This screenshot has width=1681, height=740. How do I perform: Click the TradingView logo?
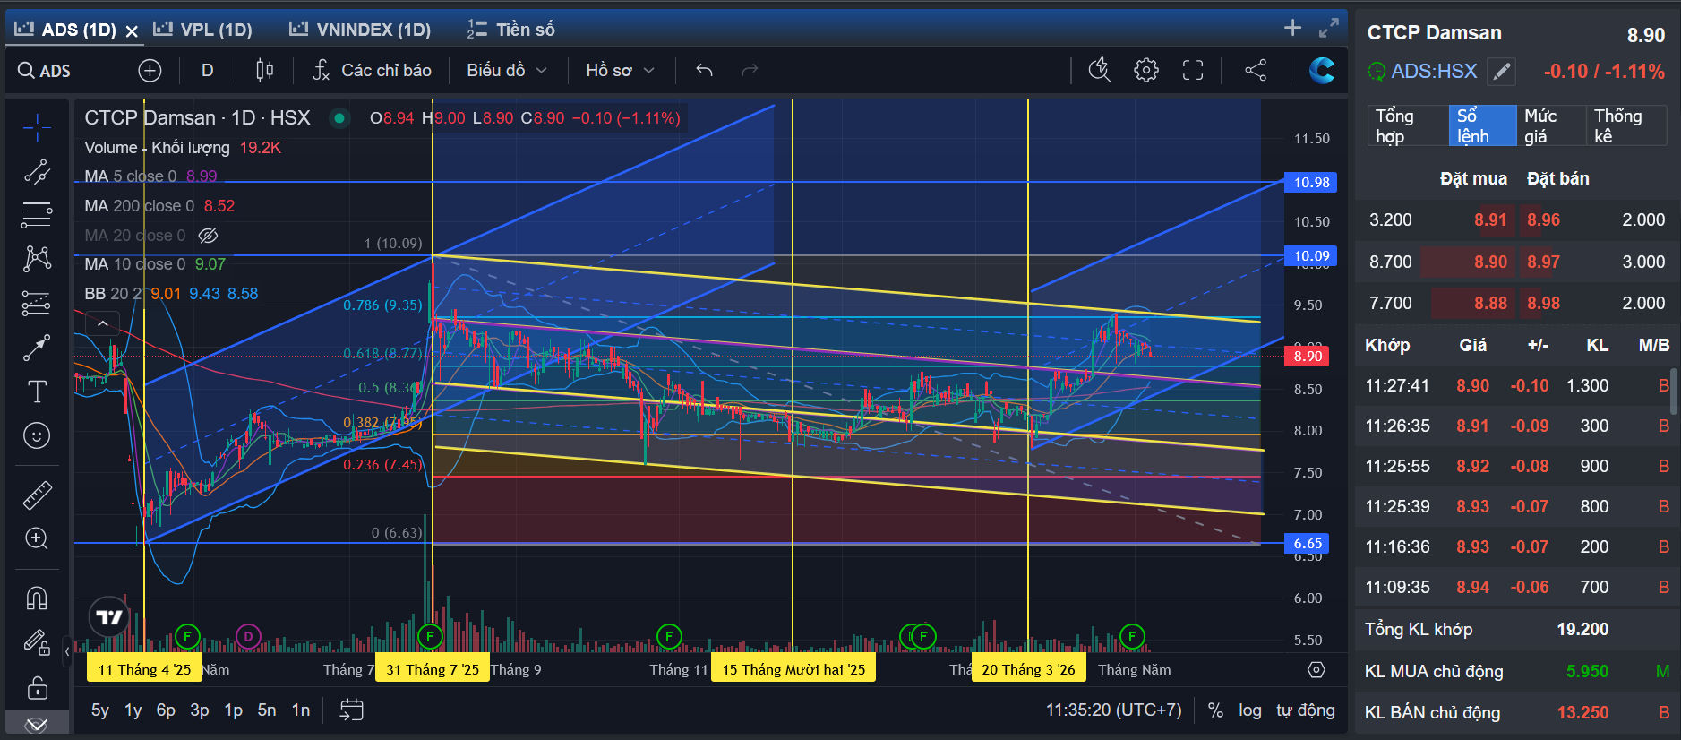pos(109,617)
